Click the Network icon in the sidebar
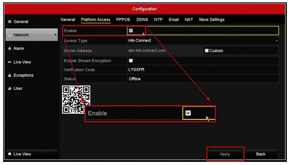 tap(10, 35)
